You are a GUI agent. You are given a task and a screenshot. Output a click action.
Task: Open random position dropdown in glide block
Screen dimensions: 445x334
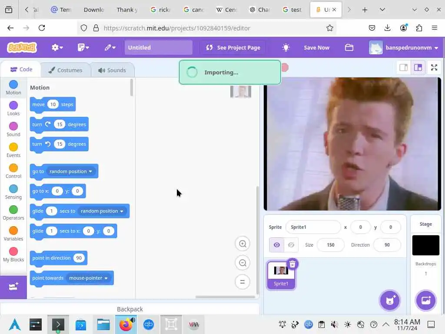point(102,211)
